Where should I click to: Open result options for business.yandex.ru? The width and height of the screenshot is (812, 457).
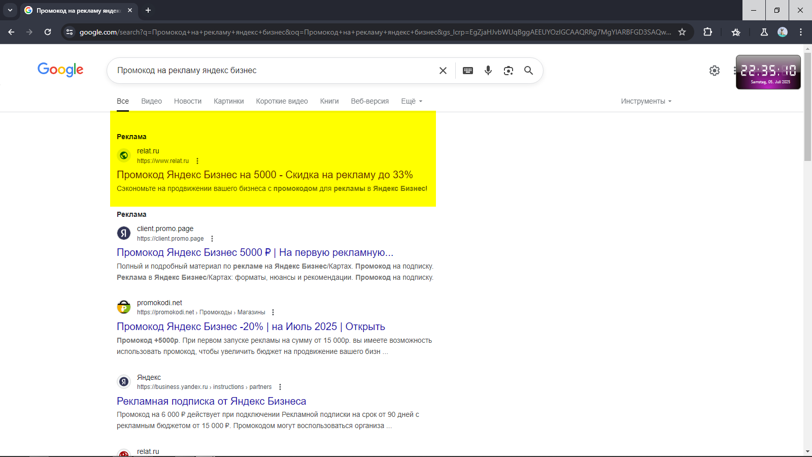click(x=280, y=387)
